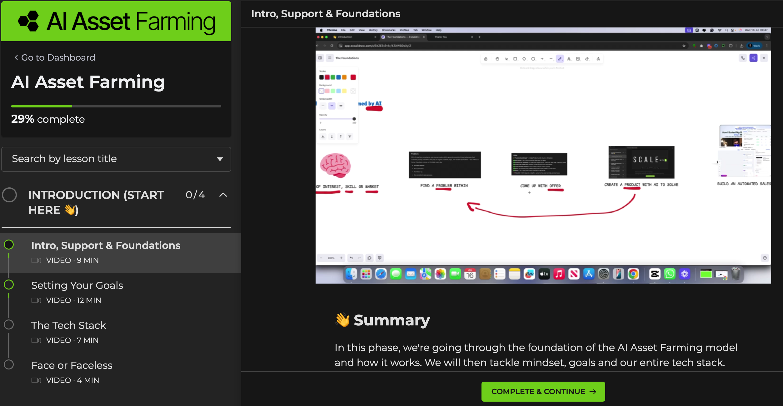This screenshot has width=783, height=406.
Task: Click the WhatsApp icon in the dock
Action: pos(670,274)
